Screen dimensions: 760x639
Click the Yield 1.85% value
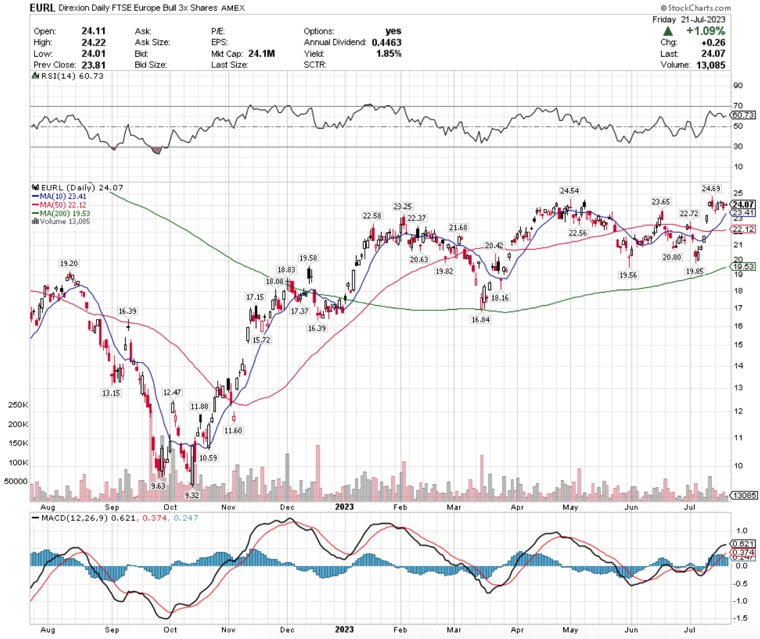coord(389,54)
